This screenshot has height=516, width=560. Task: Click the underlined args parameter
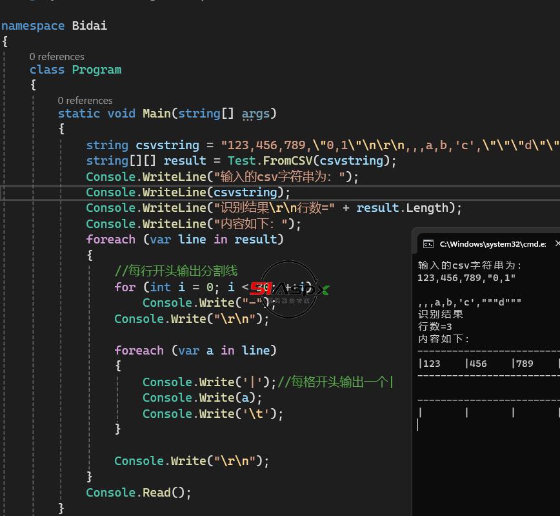pyautogui.click(x=255, y=114)
